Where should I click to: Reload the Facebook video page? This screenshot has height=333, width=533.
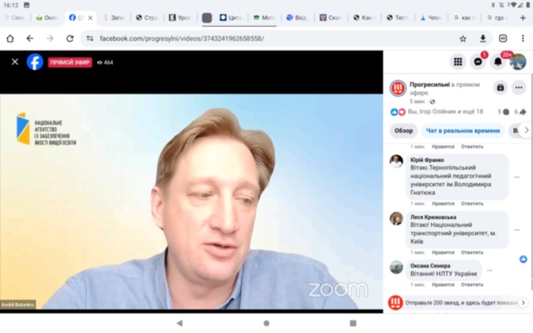(69, 38)
